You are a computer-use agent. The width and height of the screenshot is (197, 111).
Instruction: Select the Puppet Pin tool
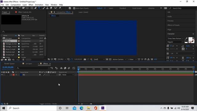(60, 8)
